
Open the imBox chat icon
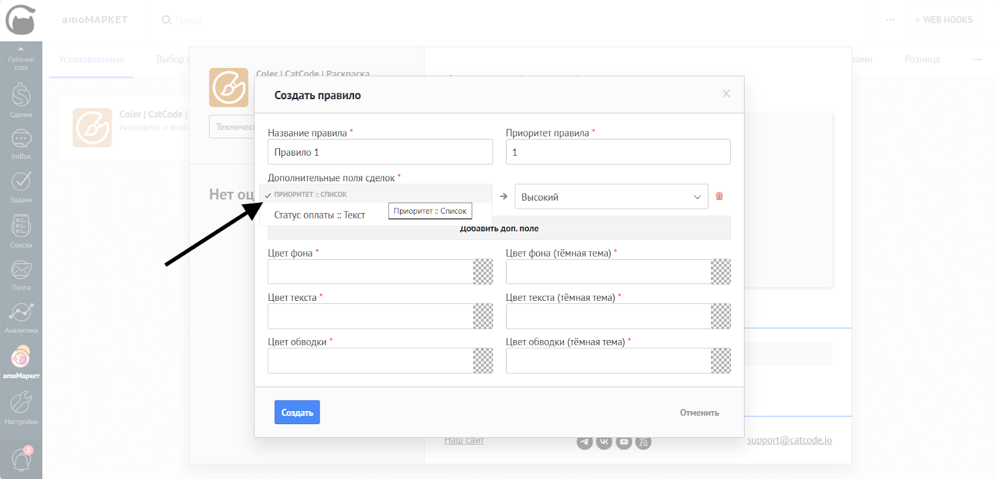point(21,143)
